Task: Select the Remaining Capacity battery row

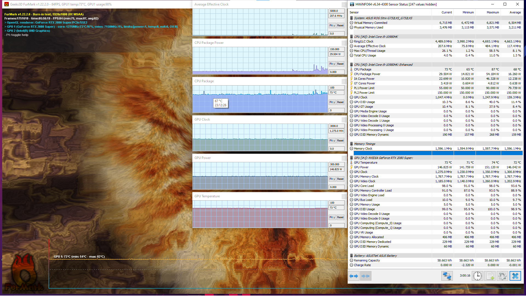Action: coord(435,260)
